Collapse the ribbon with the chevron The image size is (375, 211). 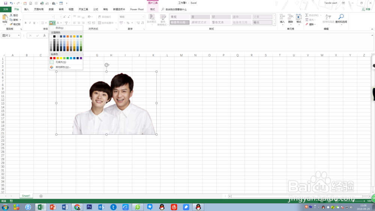[372, 29]
